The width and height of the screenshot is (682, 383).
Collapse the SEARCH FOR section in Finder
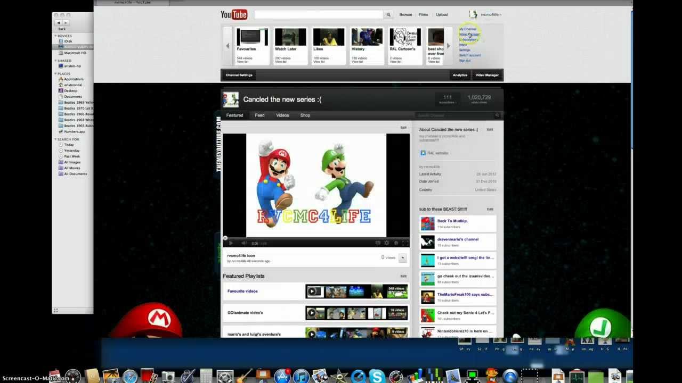coord(55,139)
